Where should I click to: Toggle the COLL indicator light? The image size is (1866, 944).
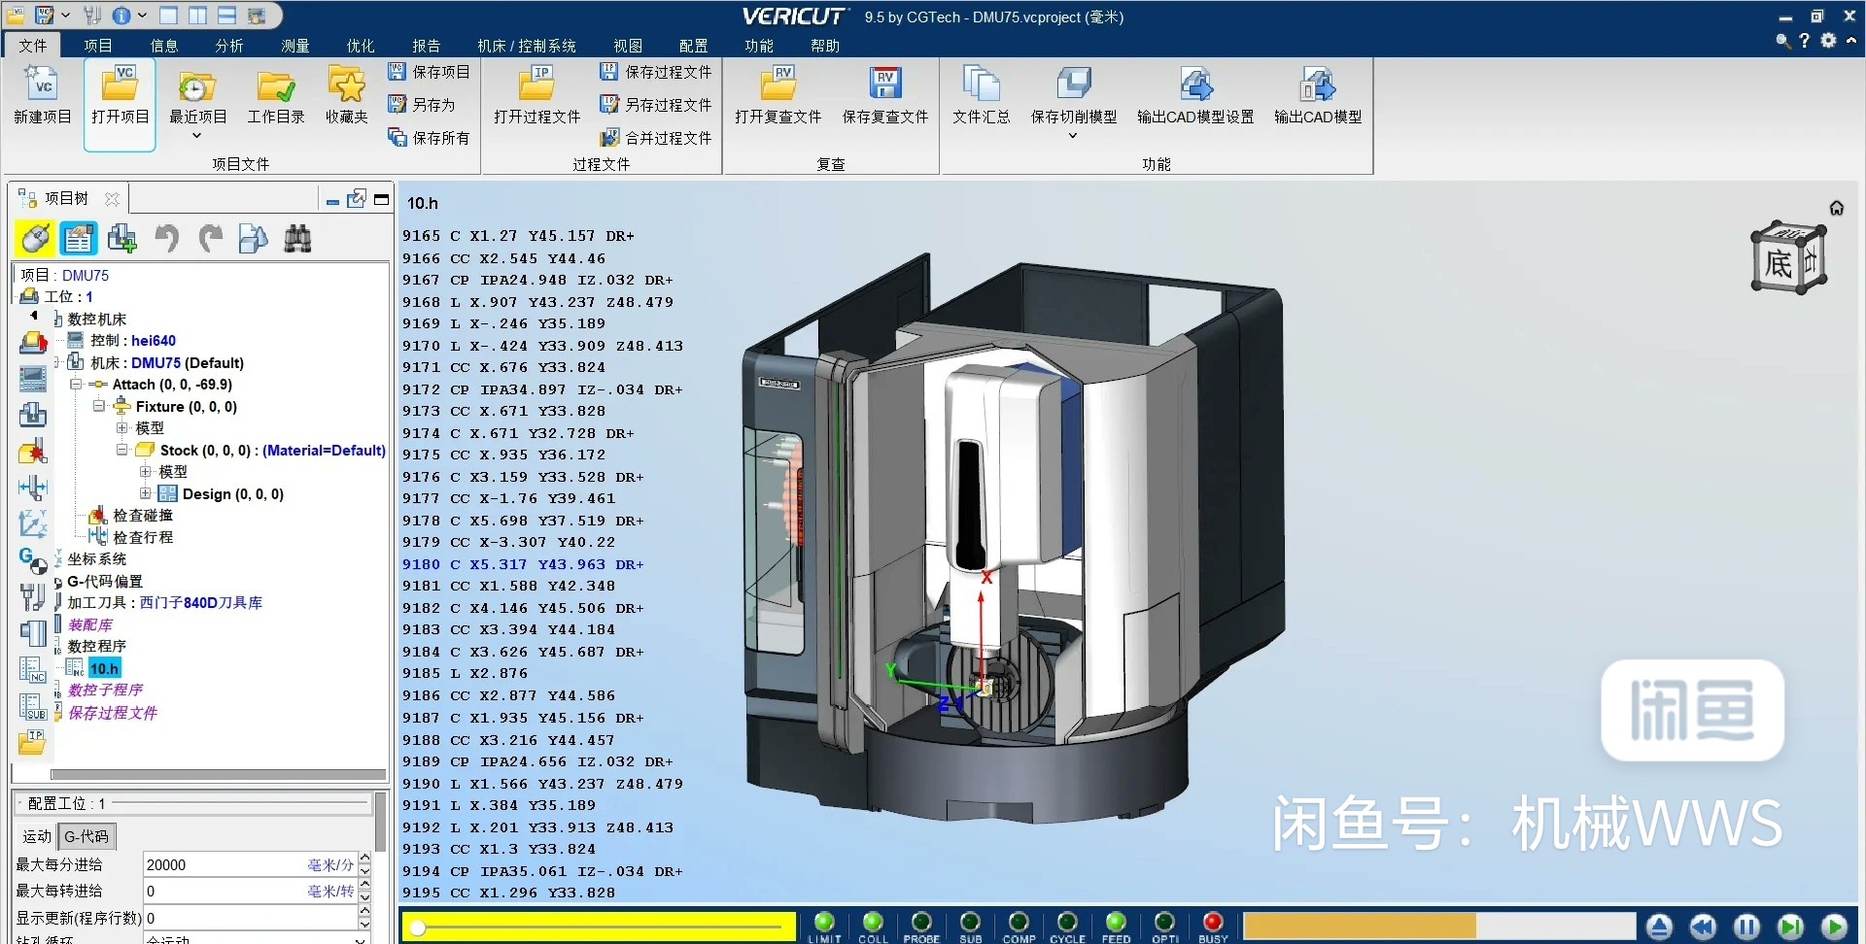873,923
